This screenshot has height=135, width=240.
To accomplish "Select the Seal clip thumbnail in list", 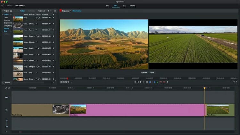I will [18, 74].
